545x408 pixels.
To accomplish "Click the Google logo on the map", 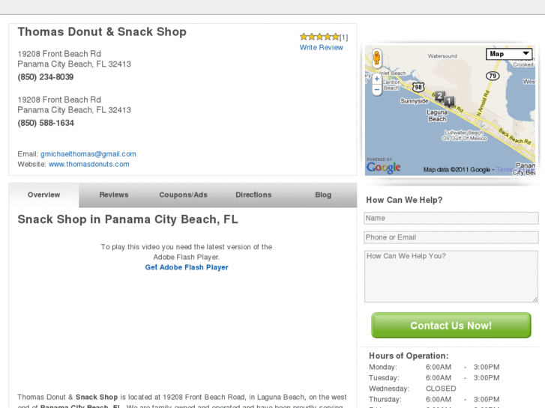I will coord(383,167).
